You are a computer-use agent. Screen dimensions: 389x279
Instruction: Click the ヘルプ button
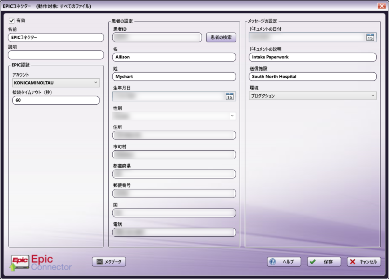click(x=284, y=262)
